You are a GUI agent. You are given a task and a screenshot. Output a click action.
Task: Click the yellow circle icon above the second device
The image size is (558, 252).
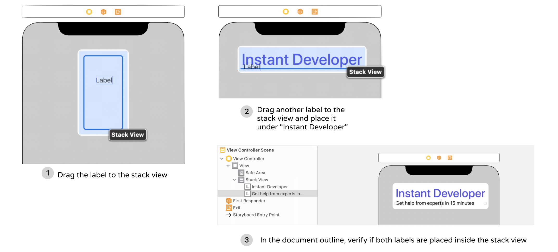(x=286, y=11)
